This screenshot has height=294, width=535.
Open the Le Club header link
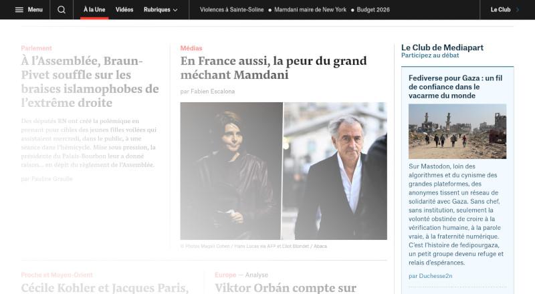click(x=500, y=9)
